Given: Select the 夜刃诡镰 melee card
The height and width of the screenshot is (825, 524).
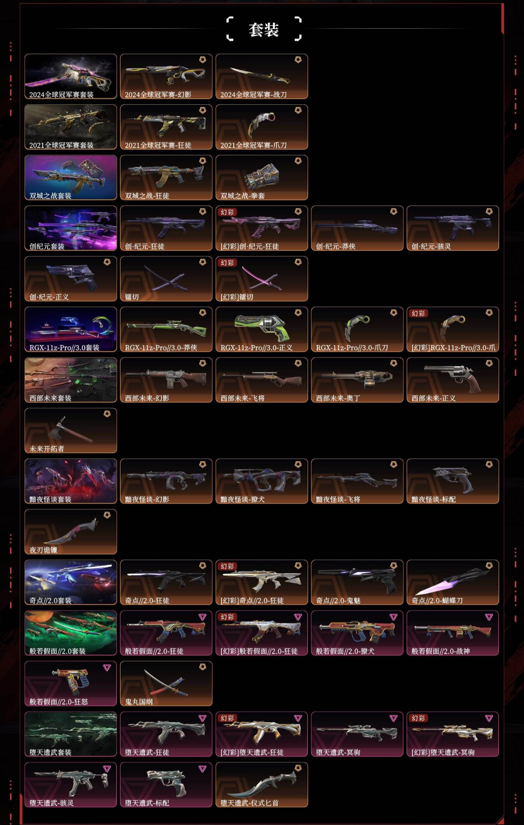Looking at the screenshot, I should click(71, 532).
